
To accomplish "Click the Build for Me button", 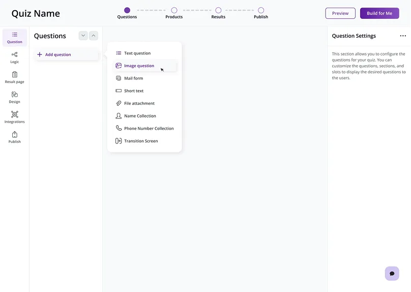I will click(x=379, y=13).
